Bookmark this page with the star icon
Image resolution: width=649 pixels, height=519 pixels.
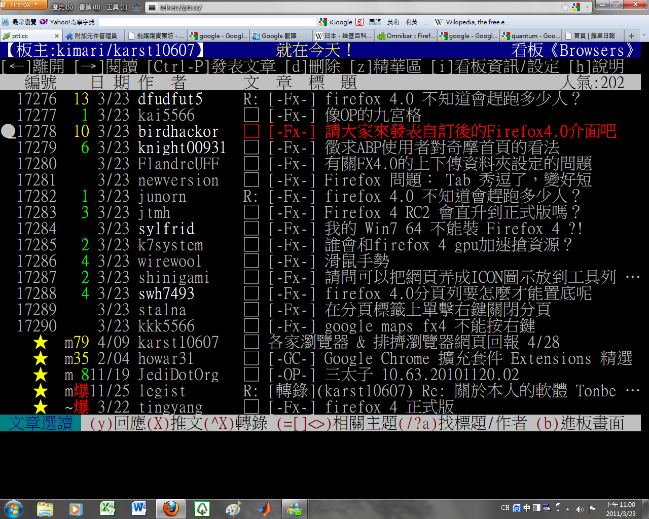565,7
